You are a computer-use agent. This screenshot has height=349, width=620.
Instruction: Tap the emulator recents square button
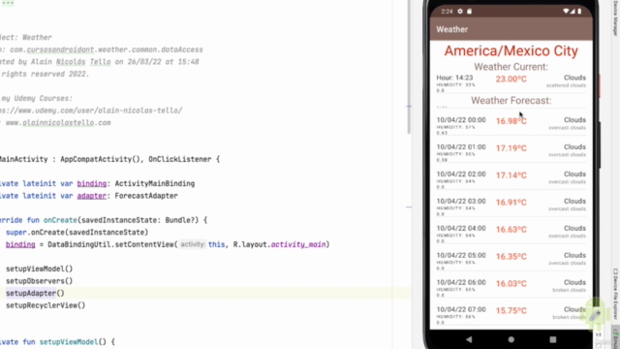pos(553,339)
